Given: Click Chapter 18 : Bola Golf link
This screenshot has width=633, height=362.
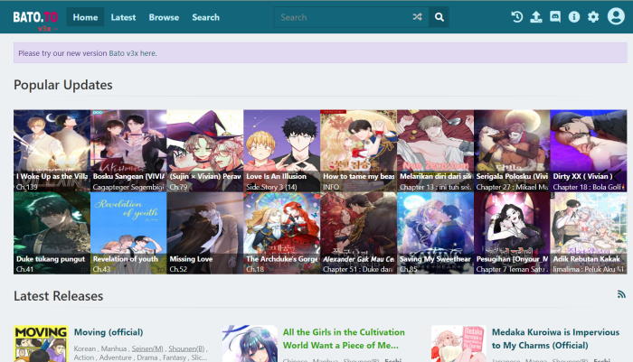Looking at the screenshot, I should click(x=589, y=187).
